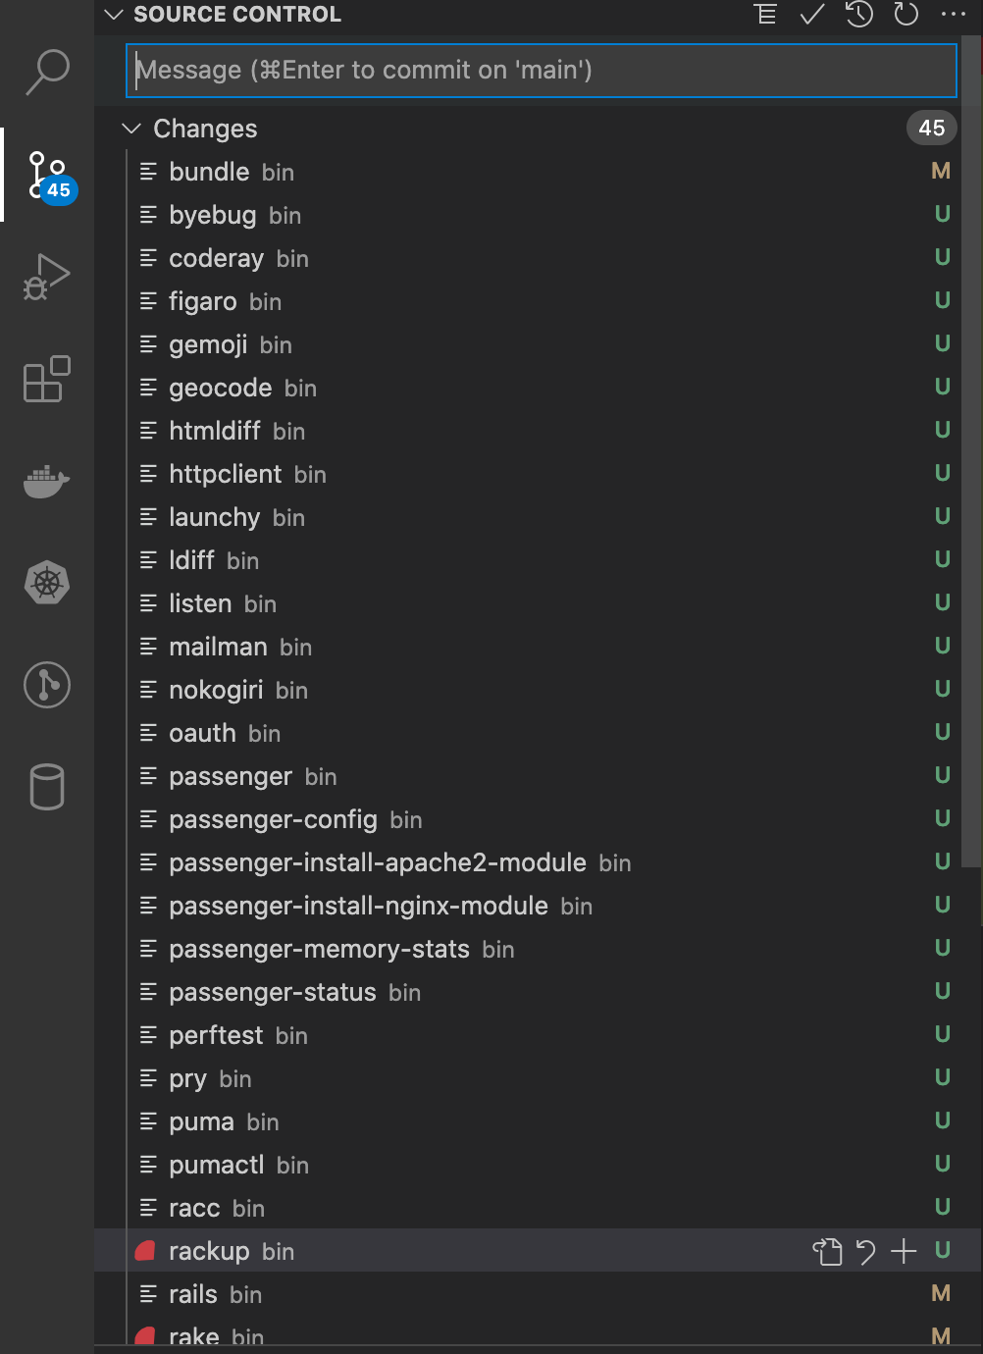Select the bundle bin file
Image resolution: width=983 pixels, height=1354 pixels.
(538, 172)
